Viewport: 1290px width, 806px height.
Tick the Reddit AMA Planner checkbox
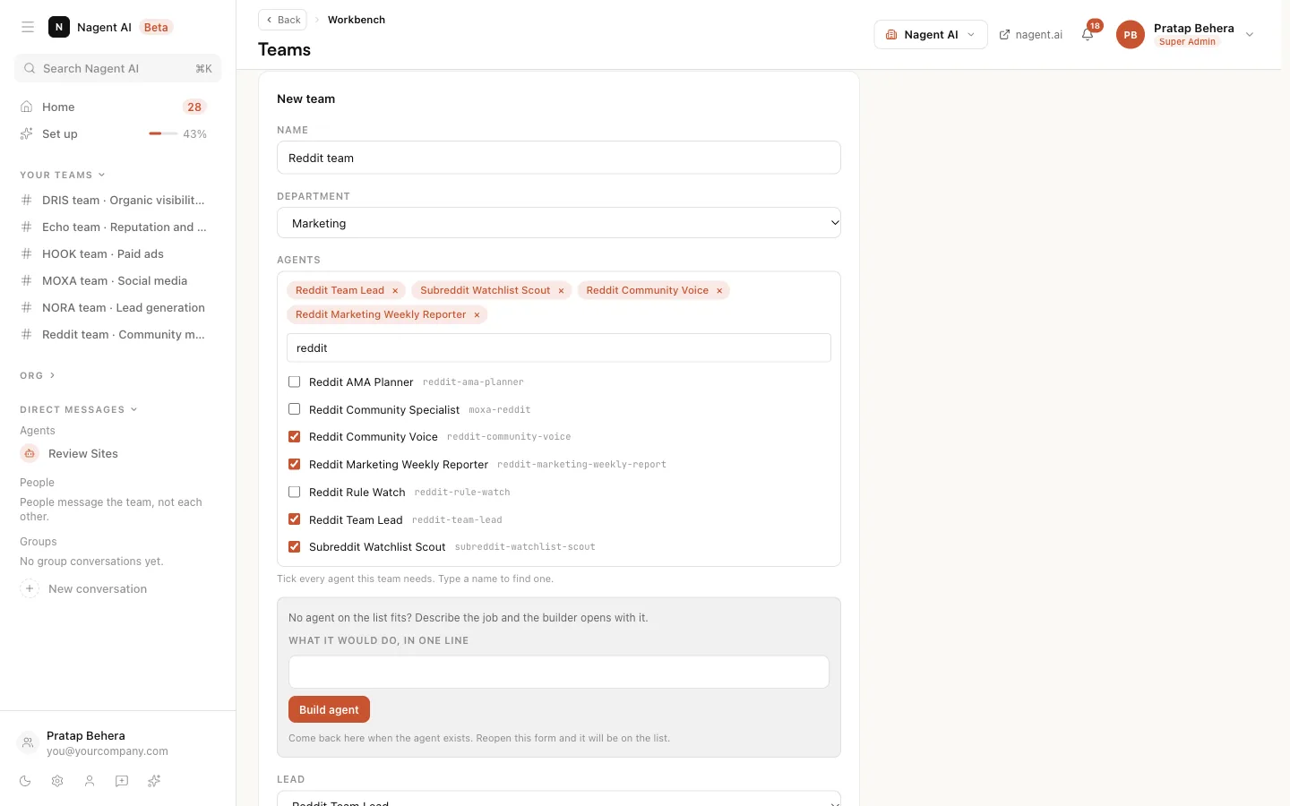coord(294,382)
